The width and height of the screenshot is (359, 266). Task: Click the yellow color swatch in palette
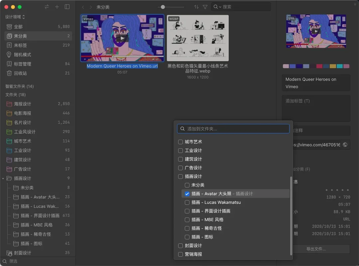[333, 66]
